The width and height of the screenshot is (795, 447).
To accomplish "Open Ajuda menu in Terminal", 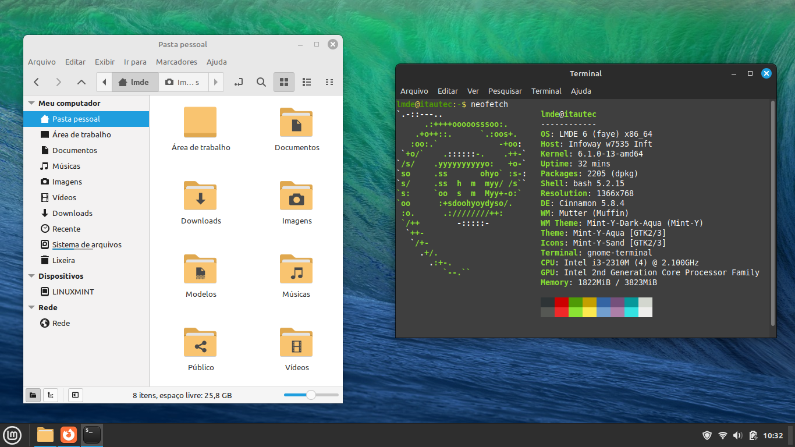I will tap(581, 91).
